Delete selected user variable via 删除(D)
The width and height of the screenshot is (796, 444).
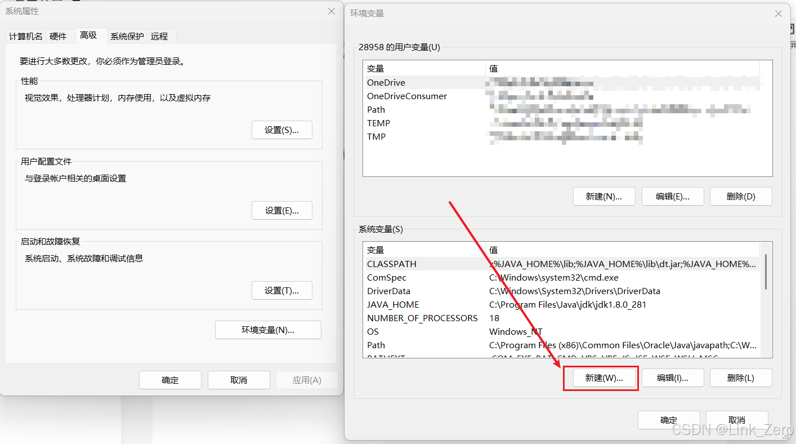pyautogui.click(x=741, y=196)
